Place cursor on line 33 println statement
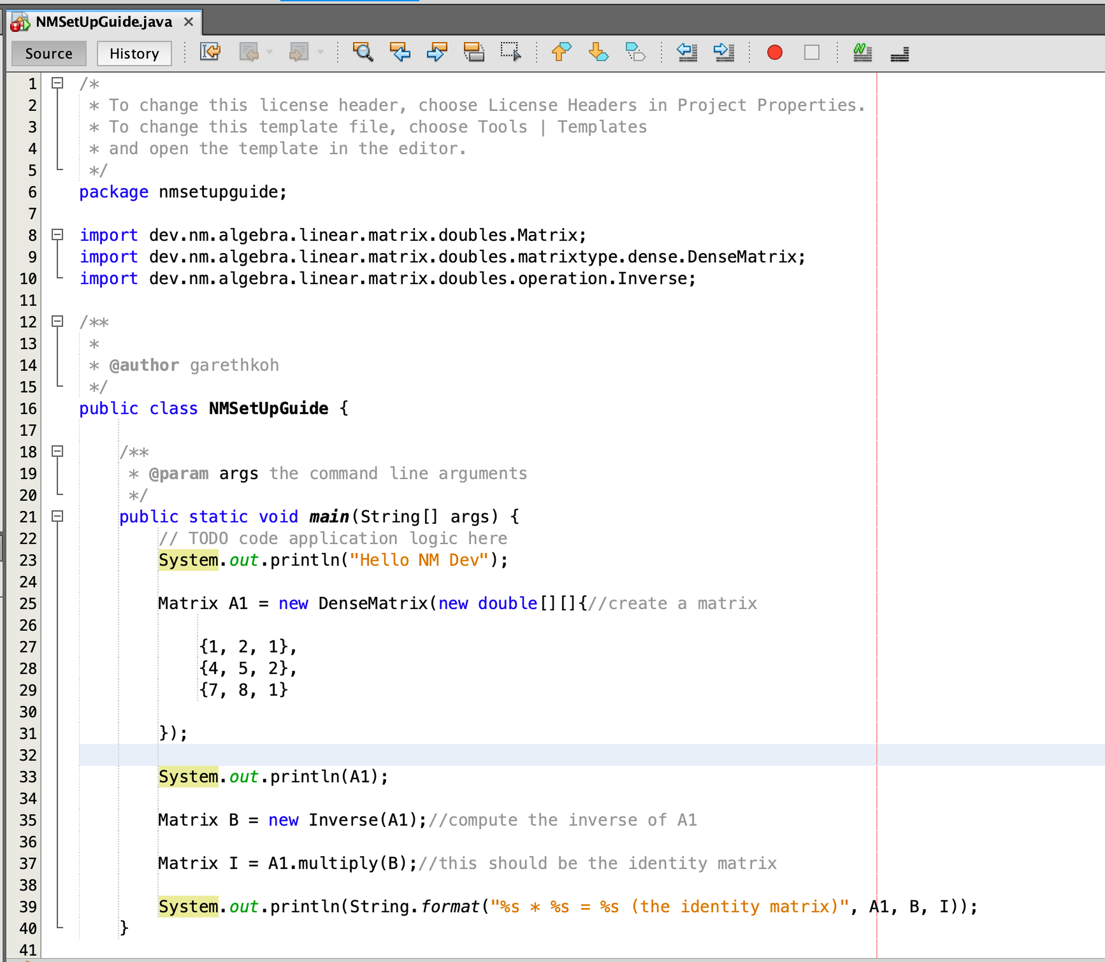1105x962 pixels. click(x=273, y=777)
